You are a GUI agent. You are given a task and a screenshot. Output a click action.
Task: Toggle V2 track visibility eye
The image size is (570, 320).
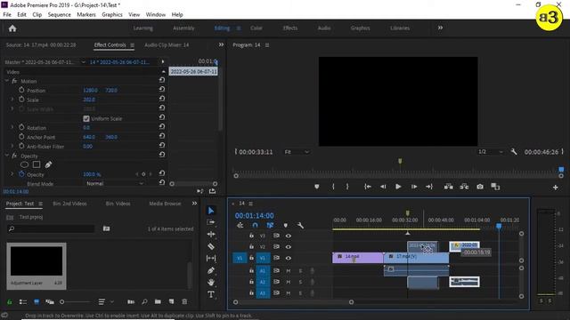(x=289, y=247)
